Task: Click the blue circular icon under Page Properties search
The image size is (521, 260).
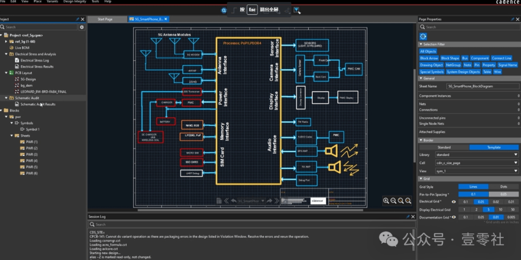Action: 423,36
